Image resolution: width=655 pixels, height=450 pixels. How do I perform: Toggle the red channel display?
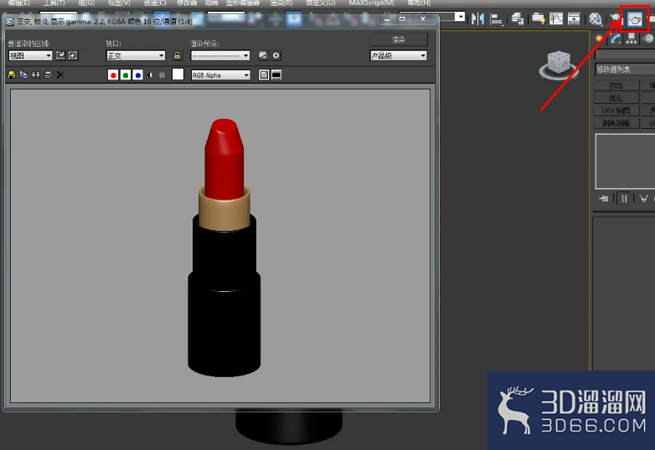(x=113, y=75)
